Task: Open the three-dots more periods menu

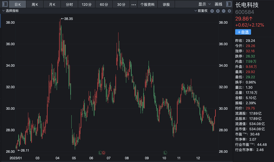Action: 133,4
